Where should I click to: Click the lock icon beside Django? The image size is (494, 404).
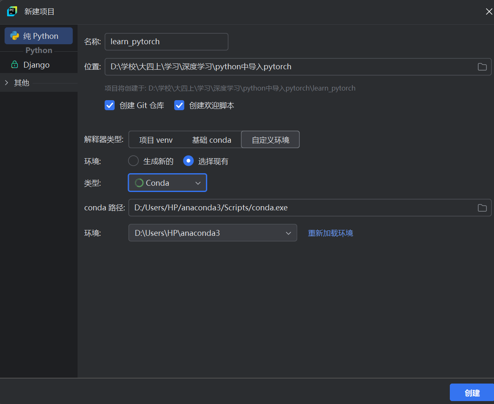(x=15, y=65)
